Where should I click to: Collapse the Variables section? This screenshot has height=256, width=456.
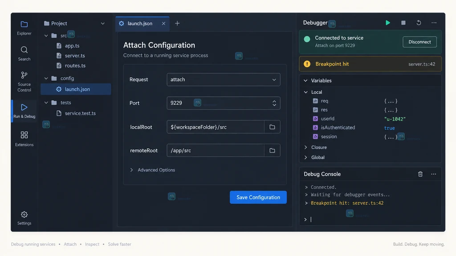[x=305, y=81]
